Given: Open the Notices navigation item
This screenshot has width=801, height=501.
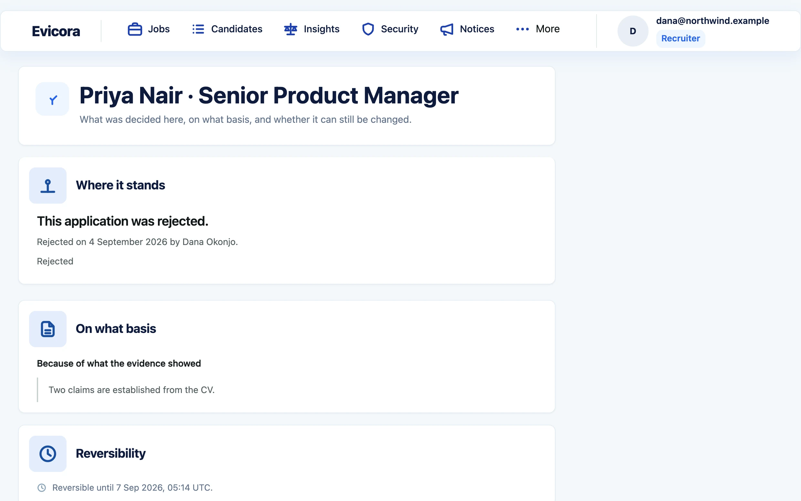Looking at the screenshot, I should pos(467,29).
